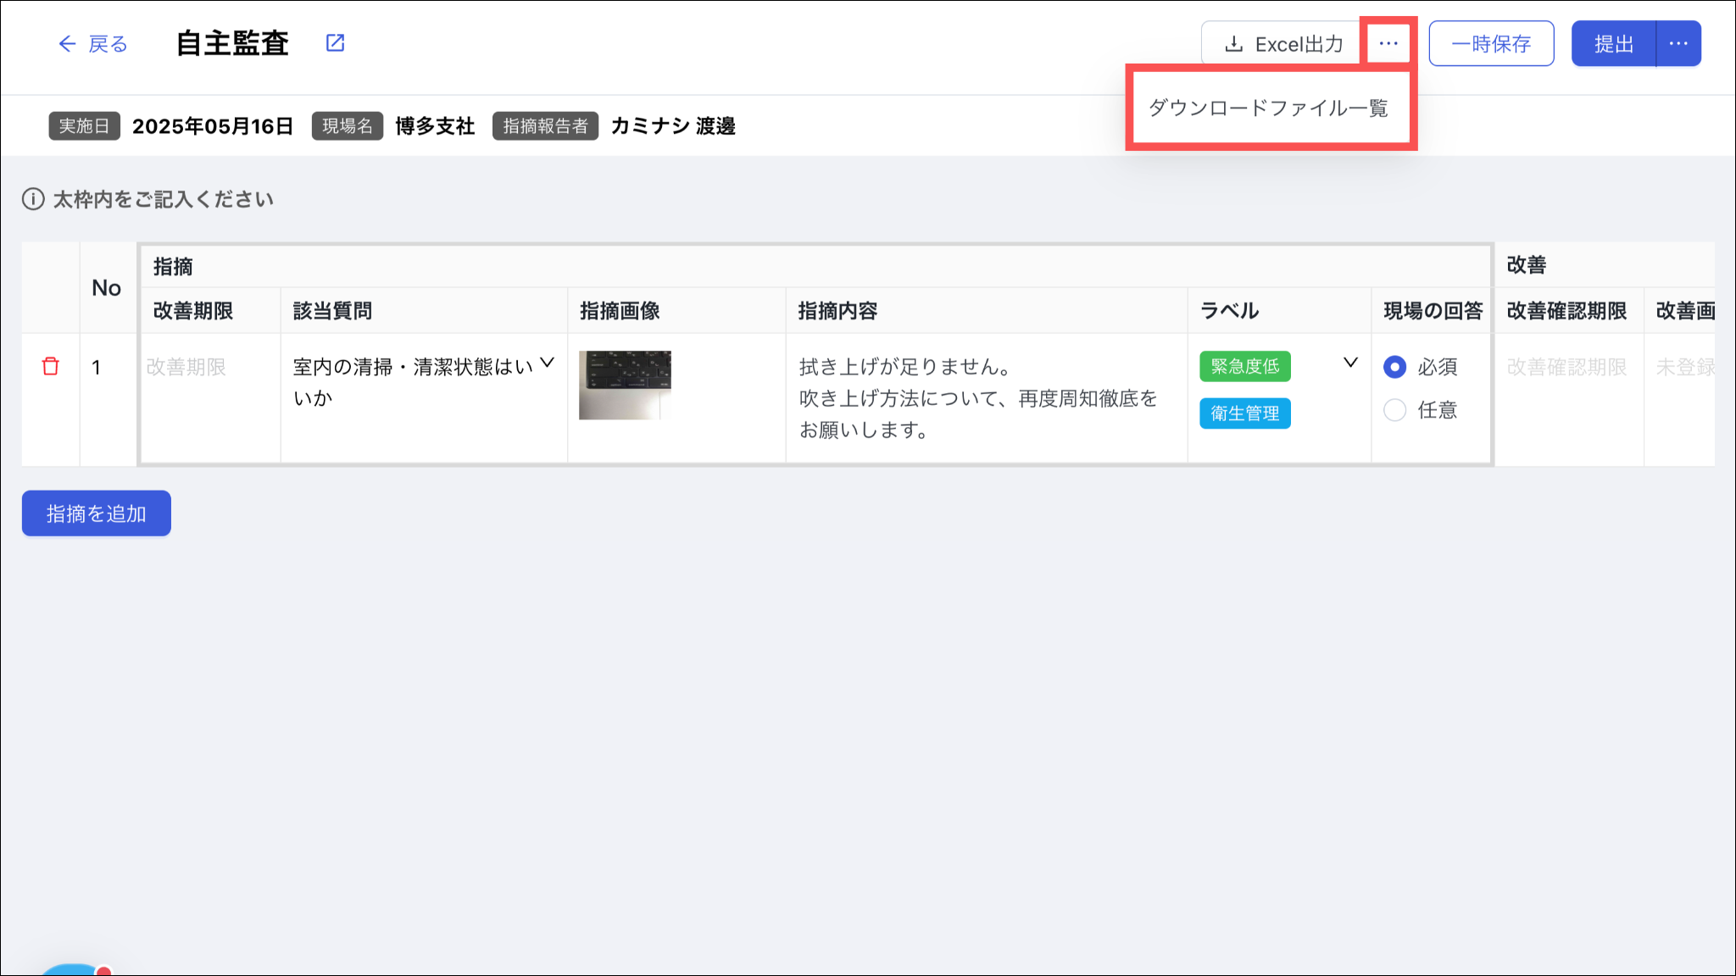Click the 指摘を追加 button
The height and width of the screenshot is (976, 1736).
97,513
